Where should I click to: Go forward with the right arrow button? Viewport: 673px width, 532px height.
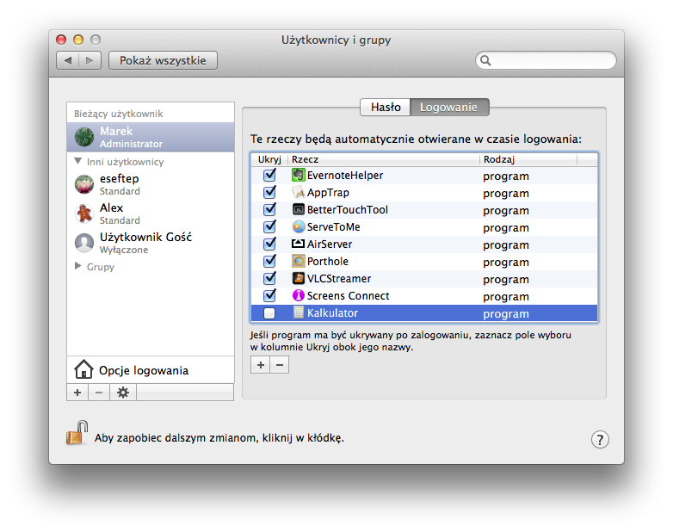[90, 60]
